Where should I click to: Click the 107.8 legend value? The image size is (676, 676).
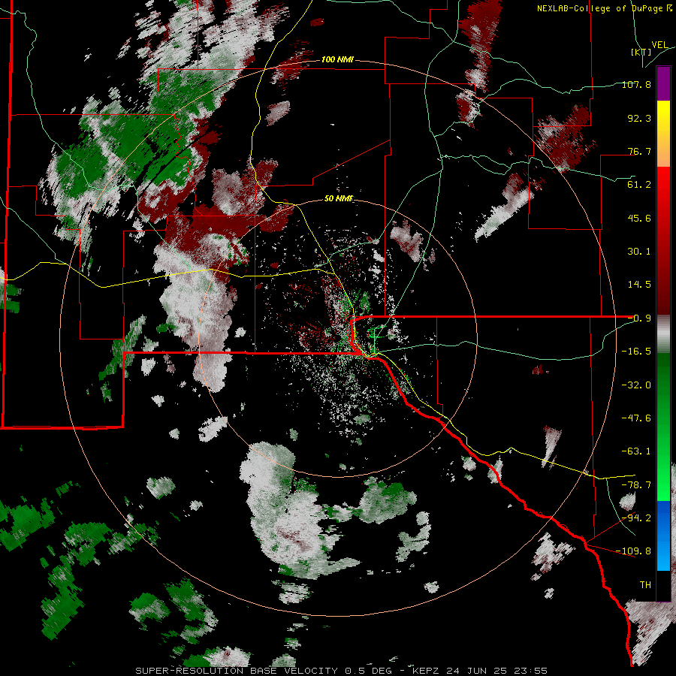tap(636, 84)
